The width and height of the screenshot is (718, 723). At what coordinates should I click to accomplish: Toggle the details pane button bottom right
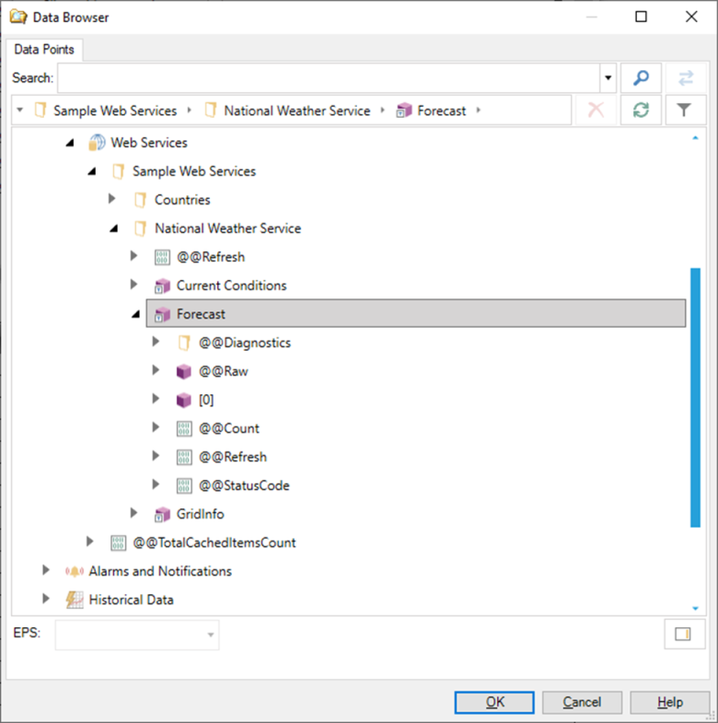coord(684,635)
